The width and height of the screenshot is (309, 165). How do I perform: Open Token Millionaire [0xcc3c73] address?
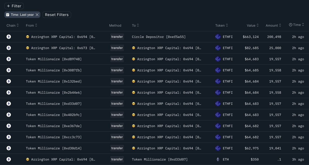[x=54, y=137]
